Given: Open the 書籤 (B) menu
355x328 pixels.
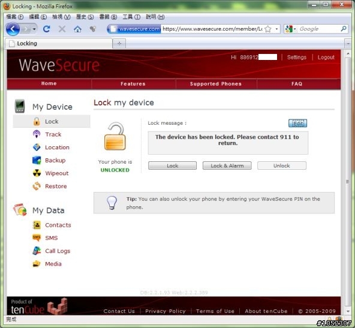Looking at the screenshot, I should pyautogui.click(x=108, y=17).
